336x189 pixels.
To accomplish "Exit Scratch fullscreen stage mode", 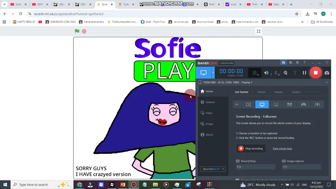I will pos(259,31).
